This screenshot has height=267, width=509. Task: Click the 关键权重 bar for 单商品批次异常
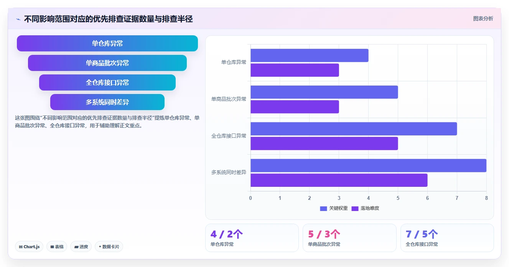[324, 92]
